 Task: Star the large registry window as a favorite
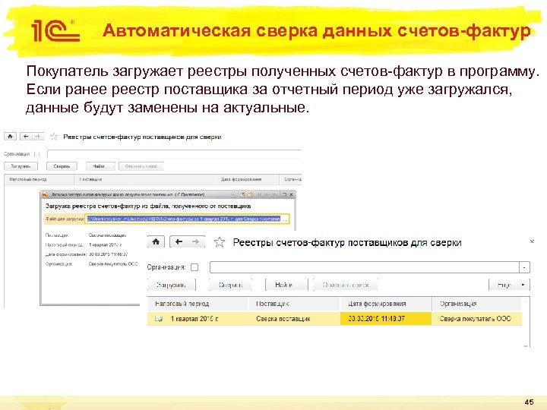pos(220,242)
